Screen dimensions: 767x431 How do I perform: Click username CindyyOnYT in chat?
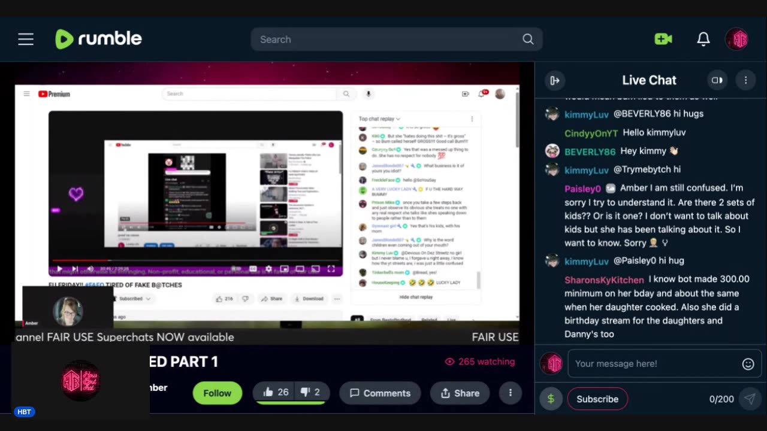click(x=591, y=133)
